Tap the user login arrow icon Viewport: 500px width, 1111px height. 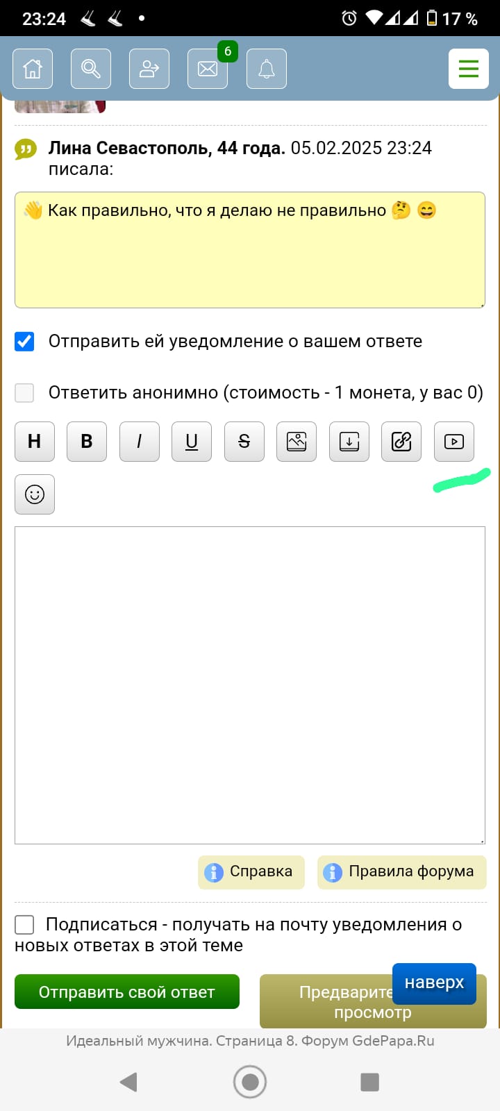[x=149, y=69]
